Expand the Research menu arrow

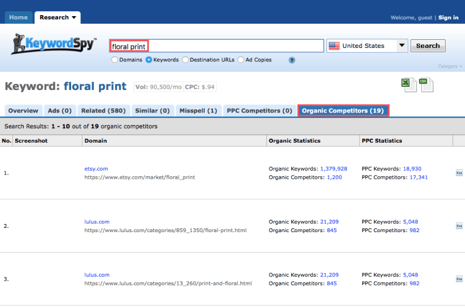coord(74,18)
